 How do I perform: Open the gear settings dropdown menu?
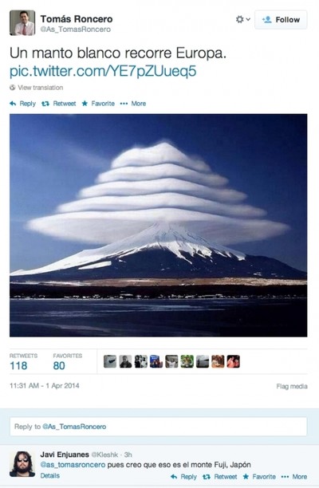tap(242, 20)
